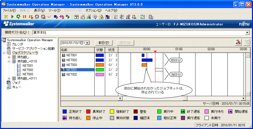Click the colored gantt-chart icon beside 翌日
The height and width of the screenshot is (129, 253).
(x=238, y=42)
